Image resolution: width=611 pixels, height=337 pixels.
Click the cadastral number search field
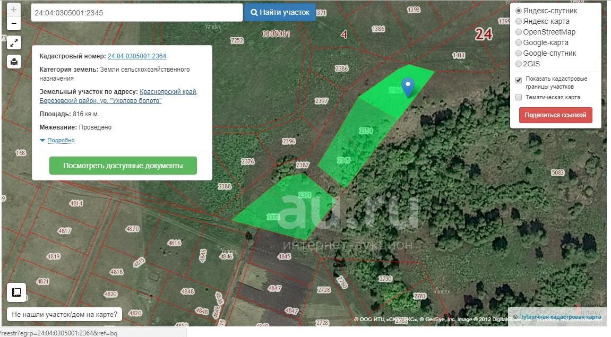136,12
